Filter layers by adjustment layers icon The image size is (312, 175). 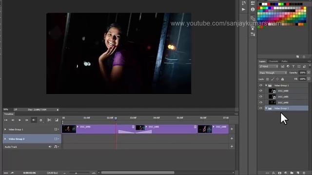point(288,67)
